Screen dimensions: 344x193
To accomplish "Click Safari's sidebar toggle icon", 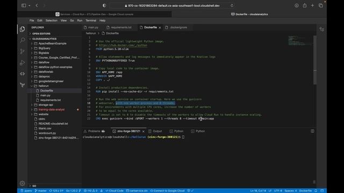I will point(24,5).
